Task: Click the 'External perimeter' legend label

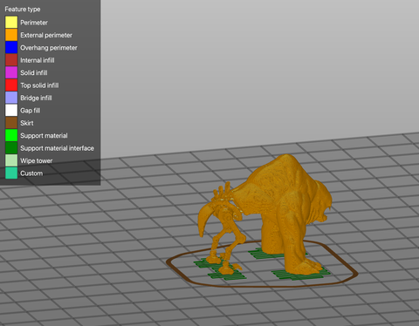Action: point(46,35)
